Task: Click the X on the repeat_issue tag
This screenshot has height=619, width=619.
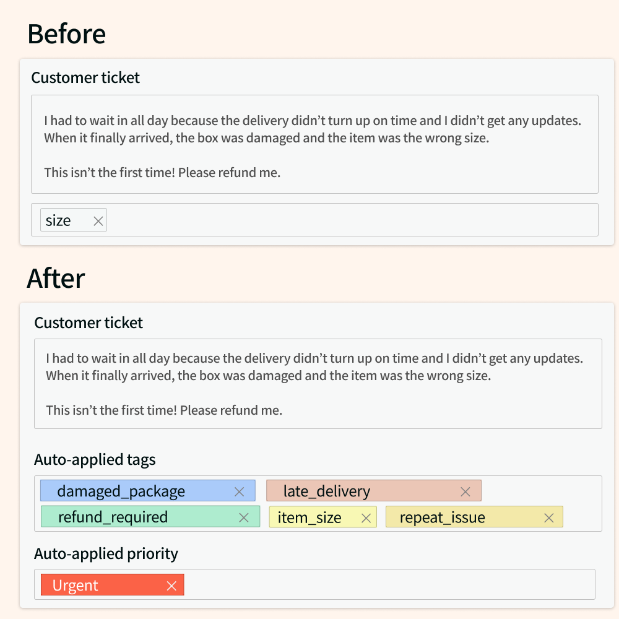Action: coord(548,517)
